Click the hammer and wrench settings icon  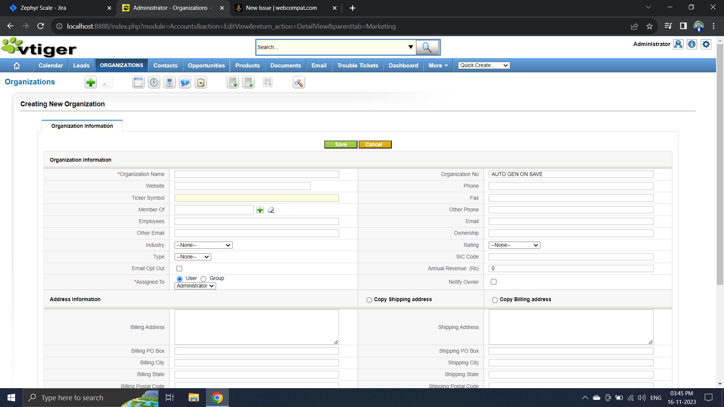(299, 83)
